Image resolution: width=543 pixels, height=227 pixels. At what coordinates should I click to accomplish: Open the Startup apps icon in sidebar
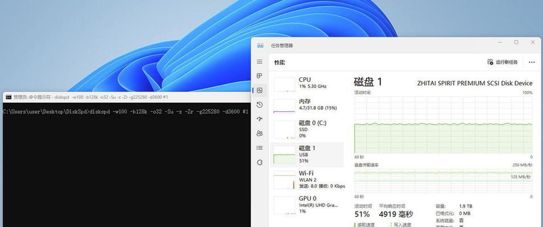click(260, 119)
